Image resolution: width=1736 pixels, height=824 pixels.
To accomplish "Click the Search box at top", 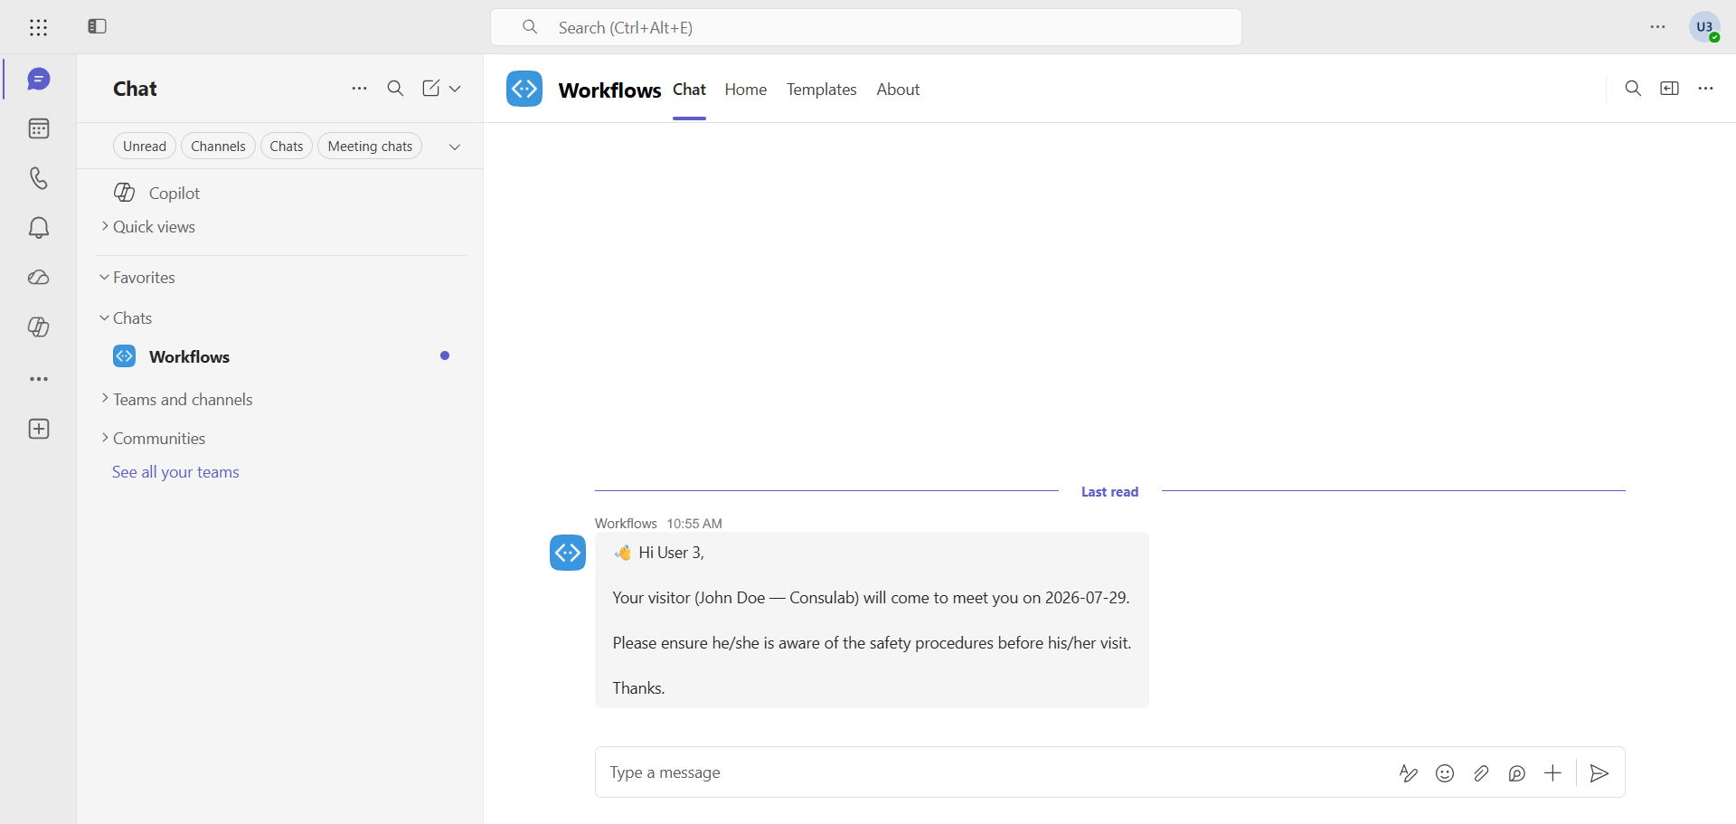I will click(x=865, y=27).
